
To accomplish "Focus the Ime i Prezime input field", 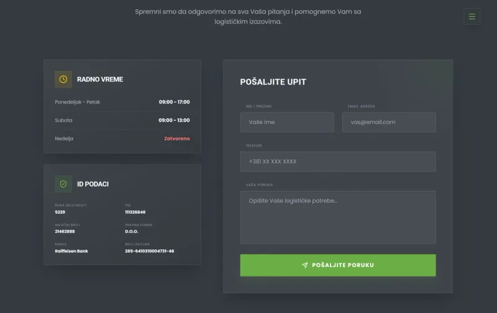I will tap(287, 122).
